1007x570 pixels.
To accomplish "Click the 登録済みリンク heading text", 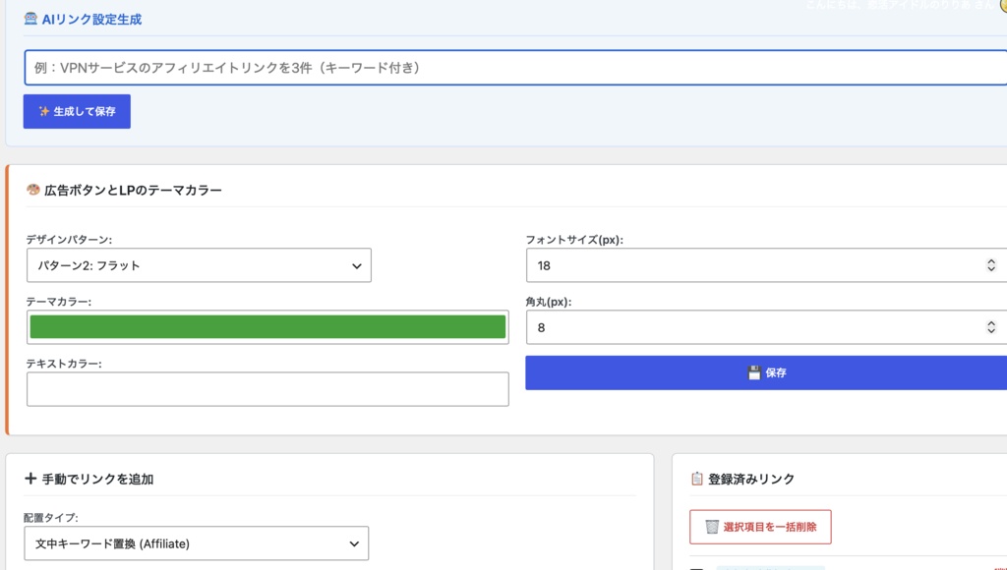I will pos(751,479).
